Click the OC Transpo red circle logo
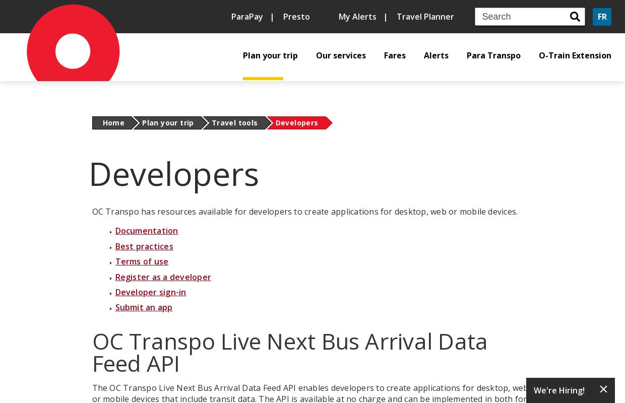 [73, 43]
